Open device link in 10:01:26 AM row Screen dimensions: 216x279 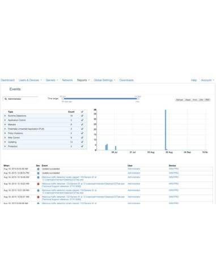pyautogui.click(x=173, y=191)
